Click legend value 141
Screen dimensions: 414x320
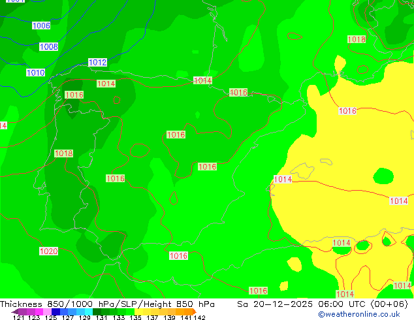(x=186, y=317)
